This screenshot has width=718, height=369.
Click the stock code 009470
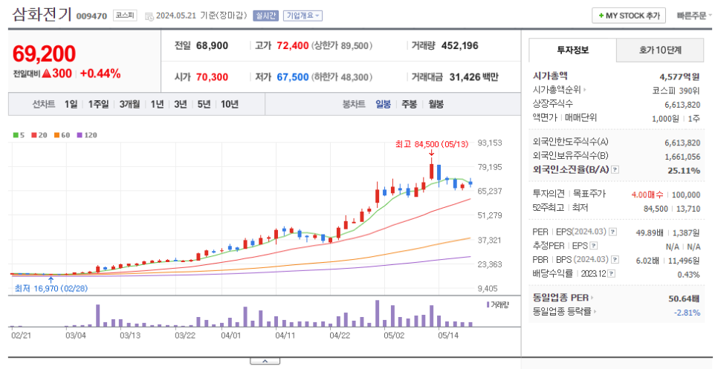(x=91, y=16)
